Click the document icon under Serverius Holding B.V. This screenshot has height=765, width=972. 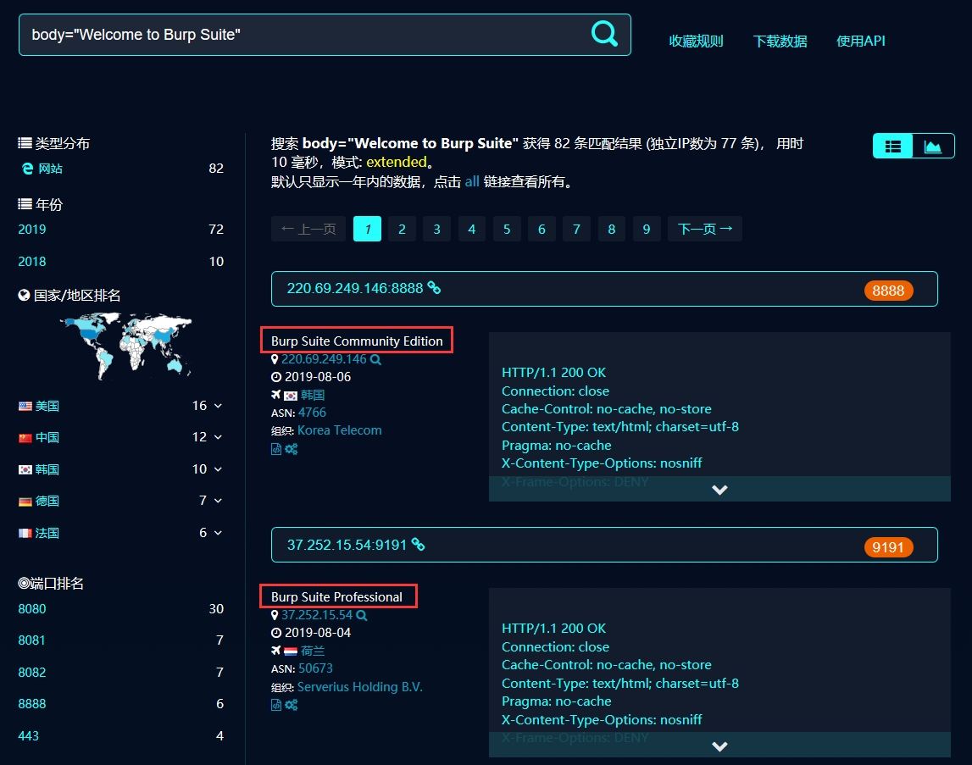tap(276, 705)
